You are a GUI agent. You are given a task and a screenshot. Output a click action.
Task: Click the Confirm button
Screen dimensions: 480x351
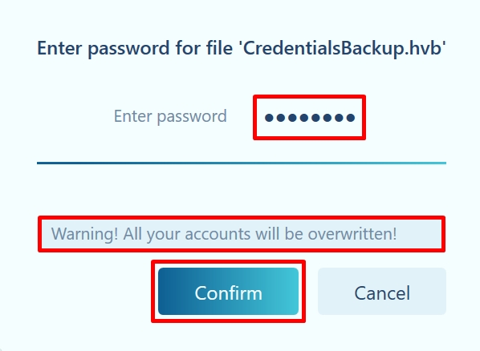(228, 292)
